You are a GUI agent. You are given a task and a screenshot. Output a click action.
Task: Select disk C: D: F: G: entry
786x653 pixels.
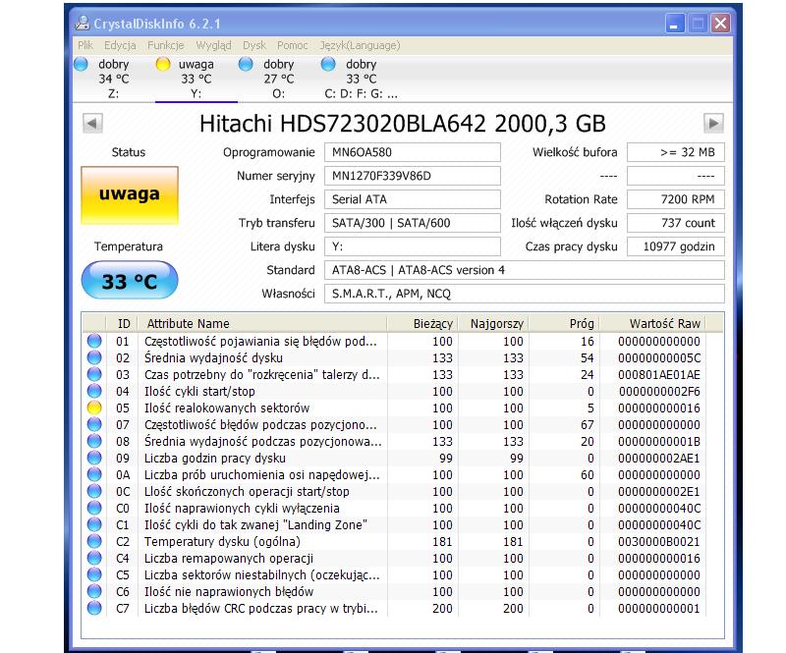(361, 79)
